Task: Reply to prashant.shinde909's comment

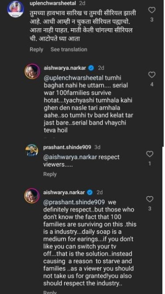Action: pyautogui.click(x=50, y=174)
